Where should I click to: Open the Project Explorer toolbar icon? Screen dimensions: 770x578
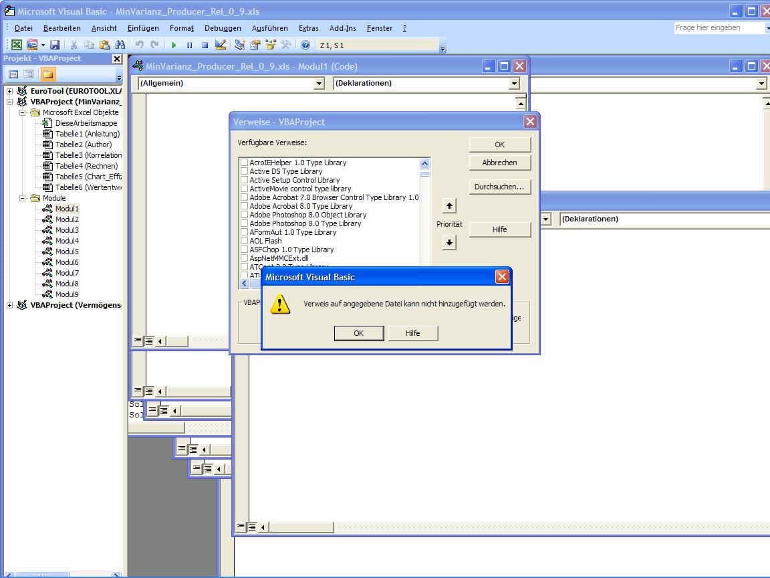[x=240, y=45]
